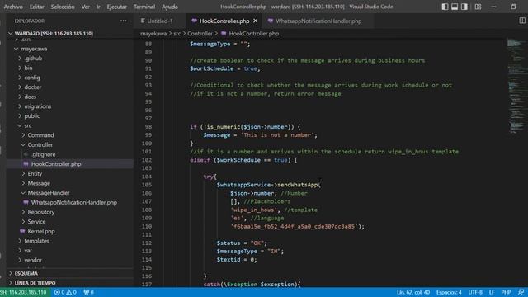Change file encoding UTF-8
This screenshot has width=528, height=297.
click(x=475, y=292)
